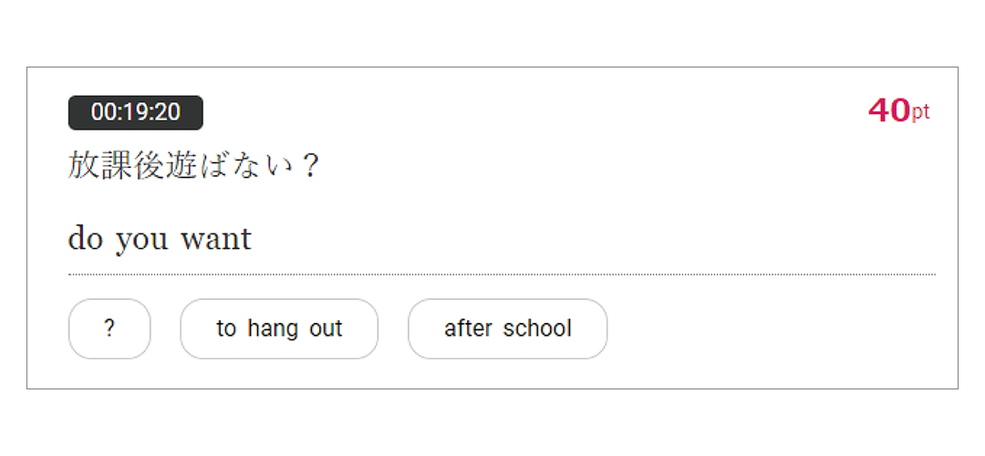Click the dotted answer line
The height and width of the screenshot is (456, 985).
tap(502, 274)
